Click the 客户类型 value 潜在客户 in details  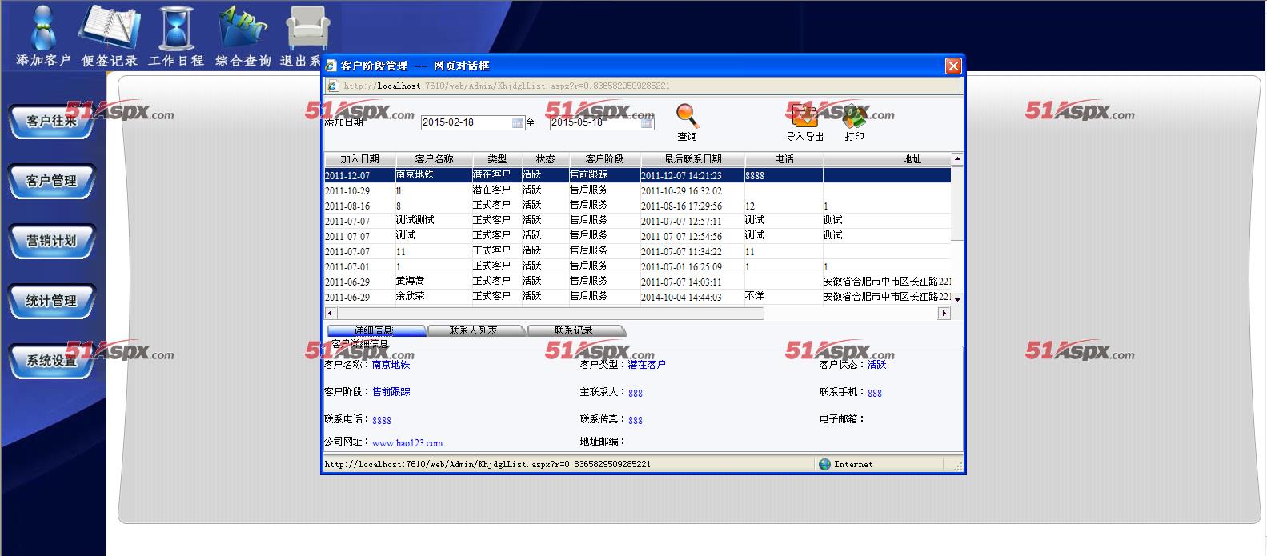click(x=647, y=365)
